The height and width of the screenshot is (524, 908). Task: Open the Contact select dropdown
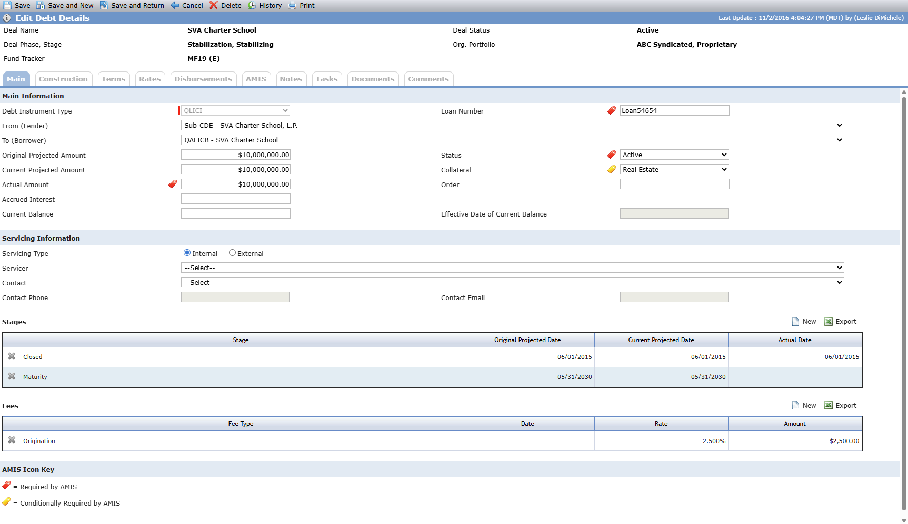click(x=513, y=282)
